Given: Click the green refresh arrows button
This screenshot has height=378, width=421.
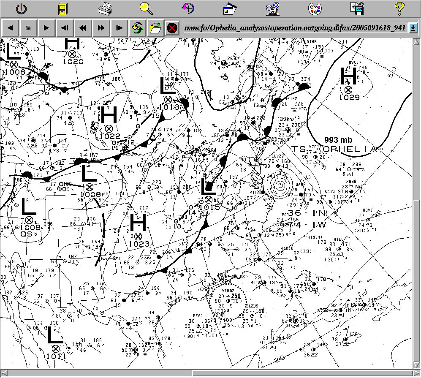Looking at the screenshot, I should coord(137,28).
